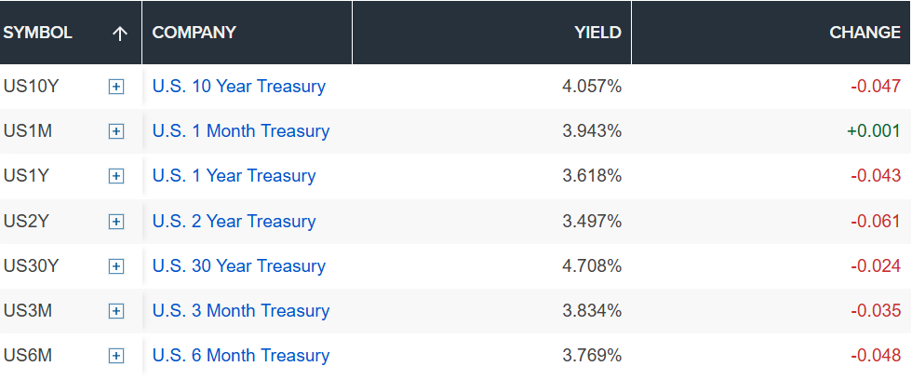Click the plus icon beside US10Y
Viewport: 912px width, 380px height.
pyautogui.click(x=116, y=87)
